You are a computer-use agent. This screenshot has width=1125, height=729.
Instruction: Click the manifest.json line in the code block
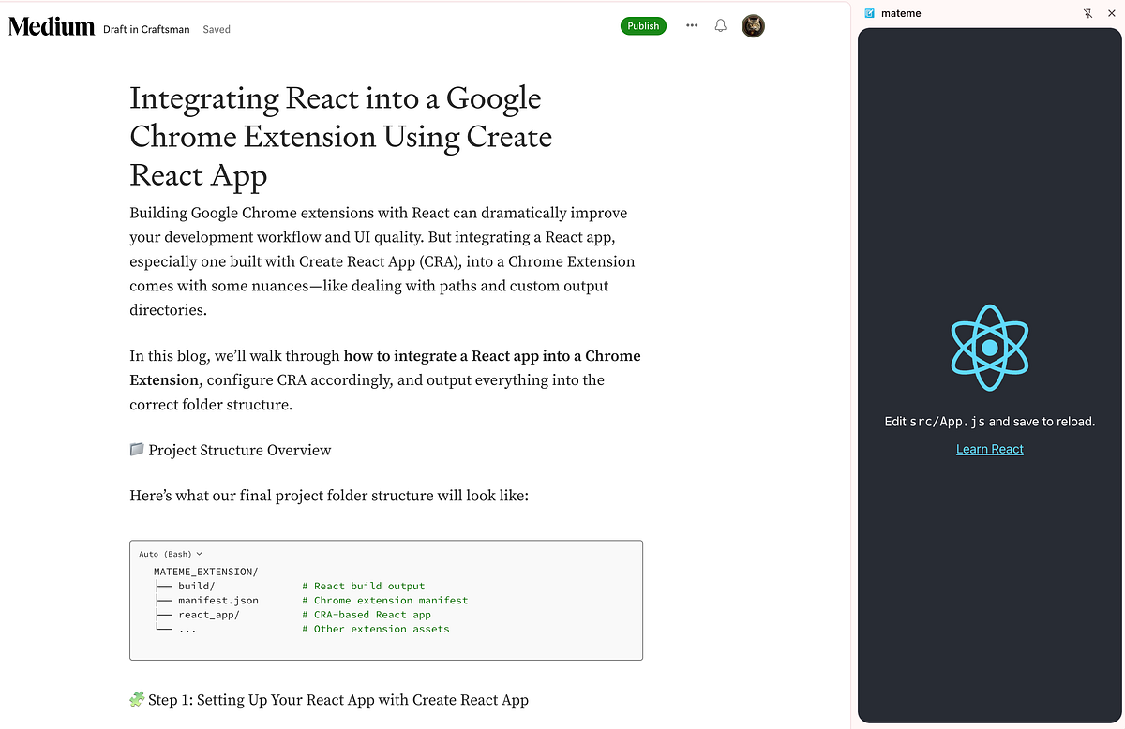click(x=218, y=600)
